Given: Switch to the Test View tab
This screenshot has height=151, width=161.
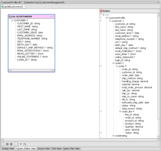Looking at the screenshot, I should (x=56, y=149).
